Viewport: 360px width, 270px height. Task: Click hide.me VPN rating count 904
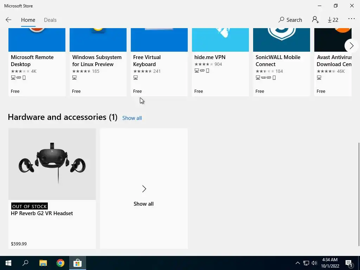point(218,64)
